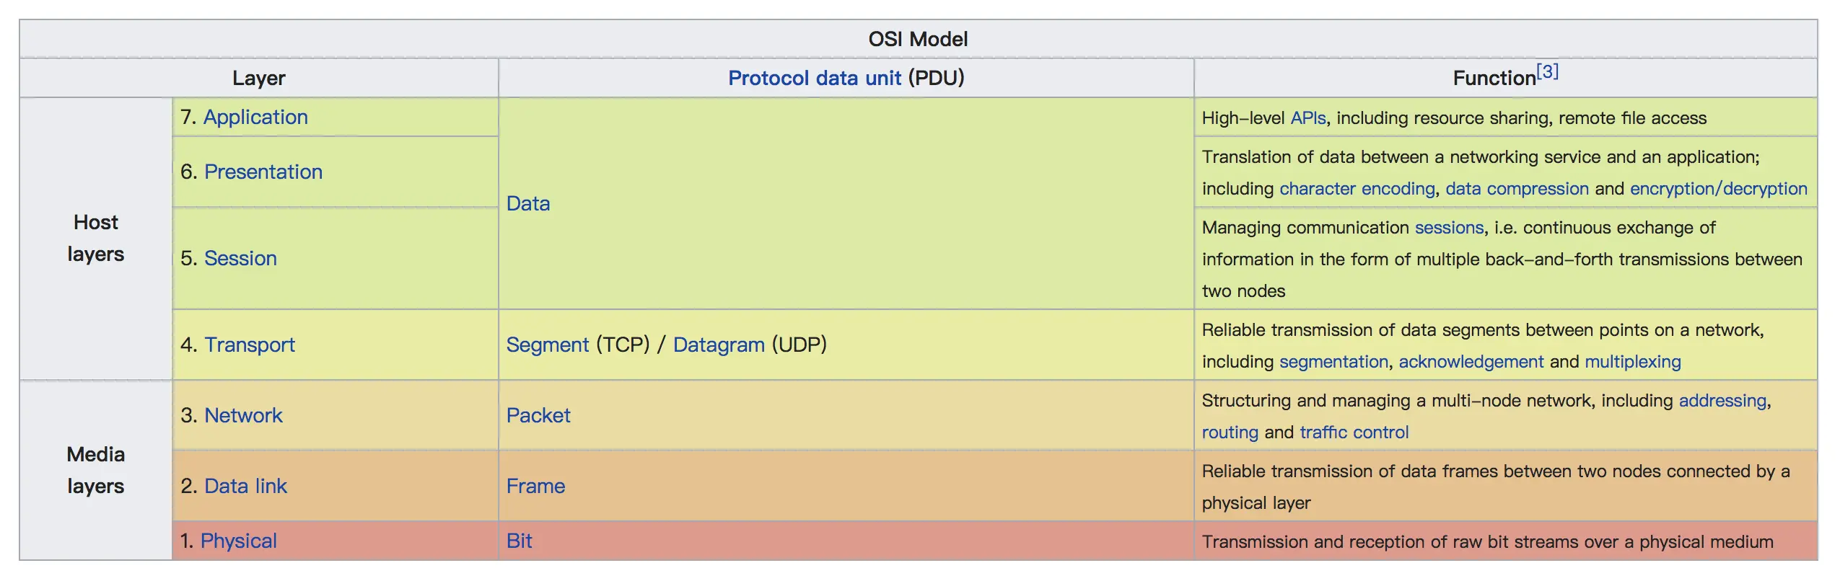This screenshot has height=581, width=1840.
Task: Open the APIs link in Application function
Action: tap(1307, 118)
